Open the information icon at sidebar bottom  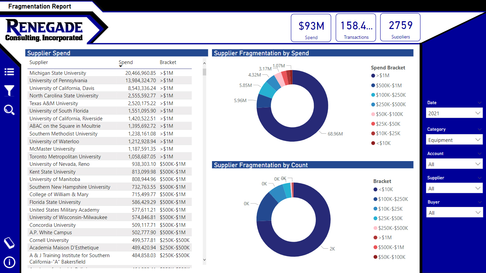tap(9, 262)
